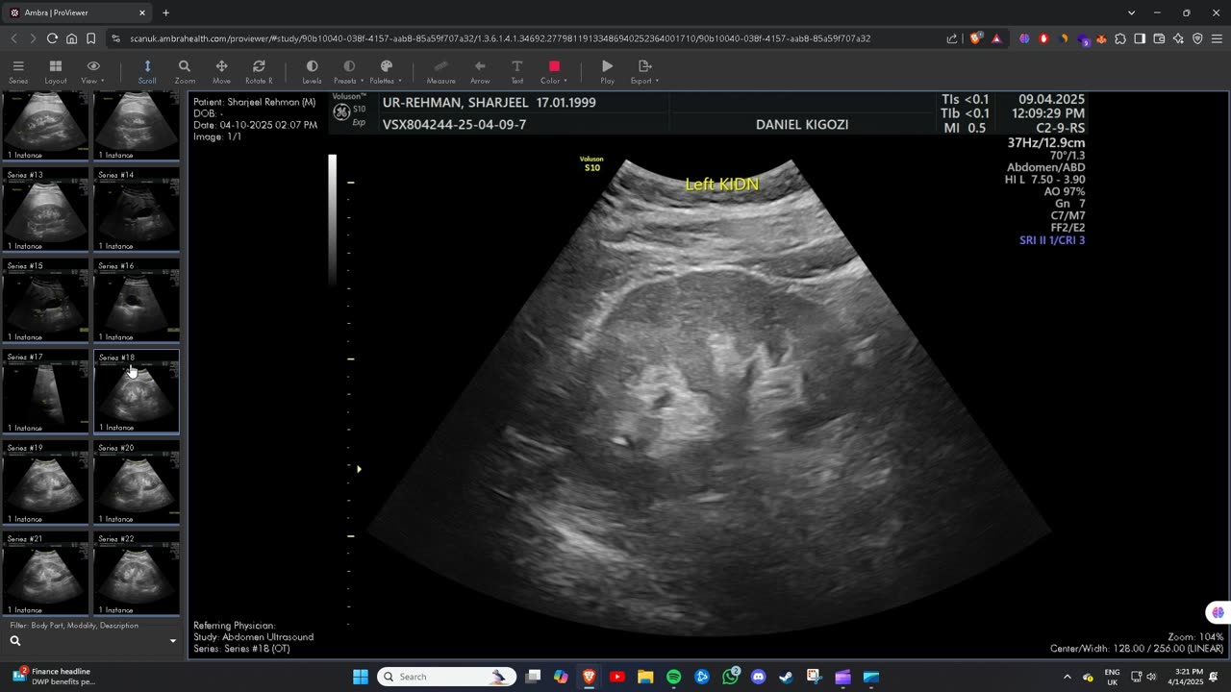Open Series #16 thumbnail
This screenshot has height=692, width=1231.
(x=136, y=302)
